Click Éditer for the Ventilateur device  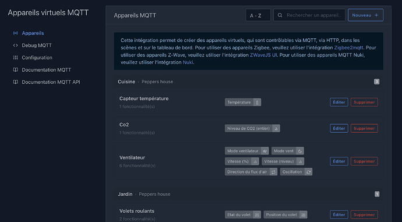click(x=339, y=161)
